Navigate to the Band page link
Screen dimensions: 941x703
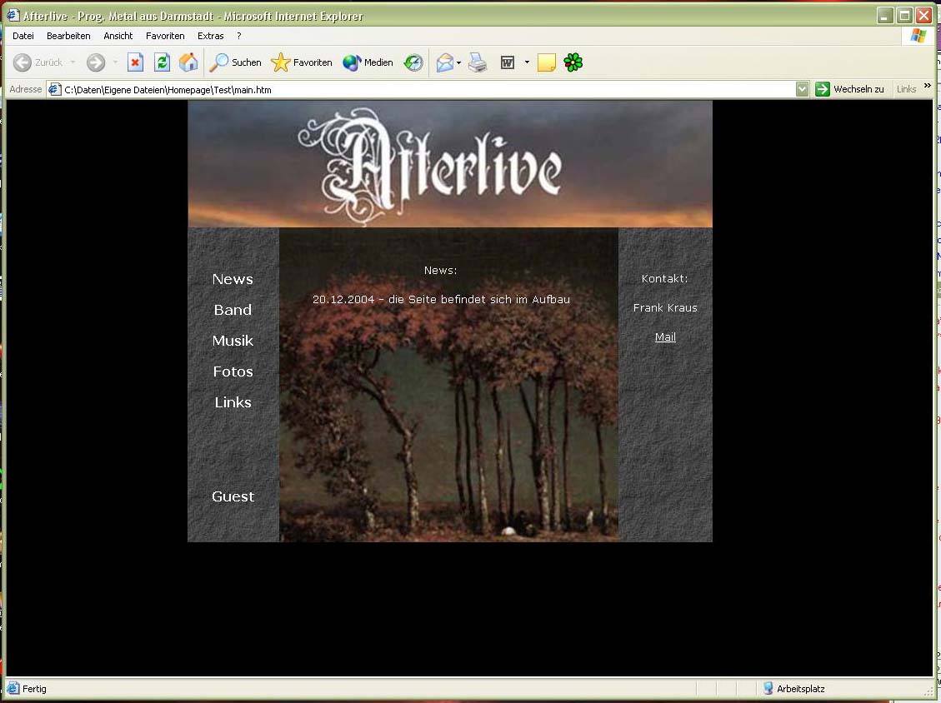click(x=233, y=310)
